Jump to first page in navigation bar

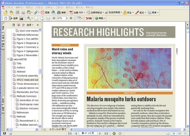70,133
